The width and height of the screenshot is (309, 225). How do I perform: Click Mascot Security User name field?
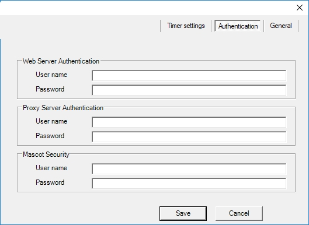189,169
